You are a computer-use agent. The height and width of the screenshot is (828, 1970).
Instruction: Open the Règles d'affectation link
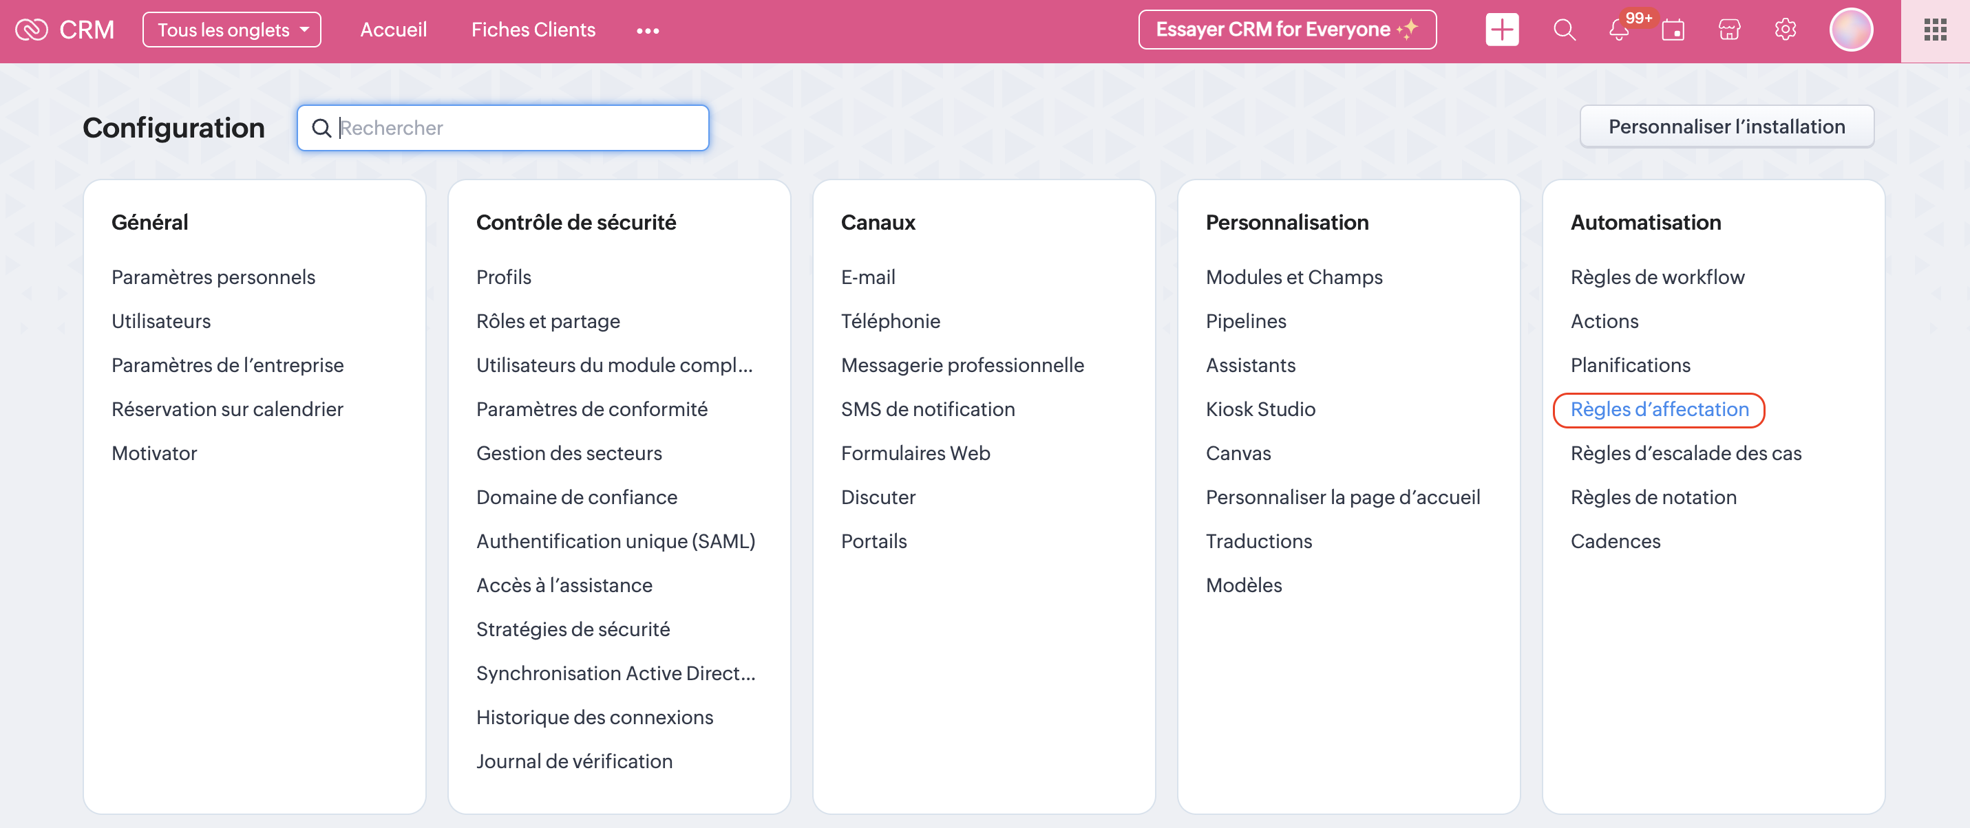coord(1659,409)
